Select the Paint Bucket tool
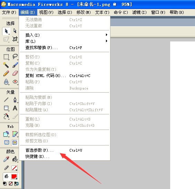Viewport: 195px width, 189px height. [x=15, y=159]
